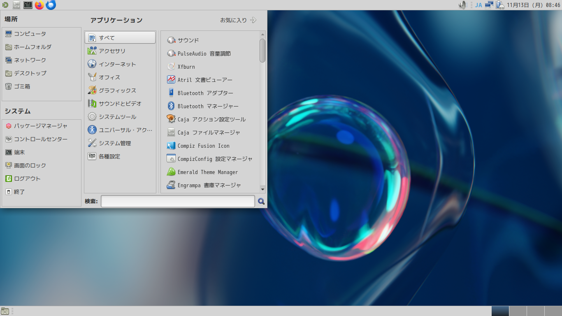Screen dimensions: 562x316
Task: Click the scrollbar up arrow
Action: [262, 35]
